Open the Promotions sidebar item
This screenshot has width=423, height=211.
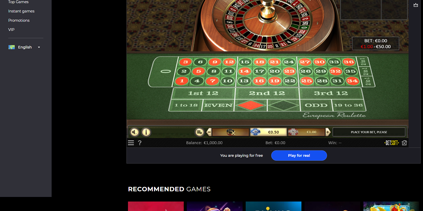click(19, 20)
